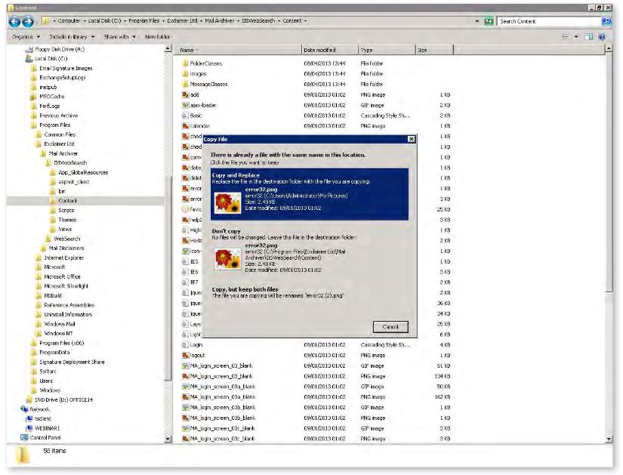This screenshot has height=475, width=623.
Task: Select the MessageClasses folder icon
Action: (x=185, y=84)
